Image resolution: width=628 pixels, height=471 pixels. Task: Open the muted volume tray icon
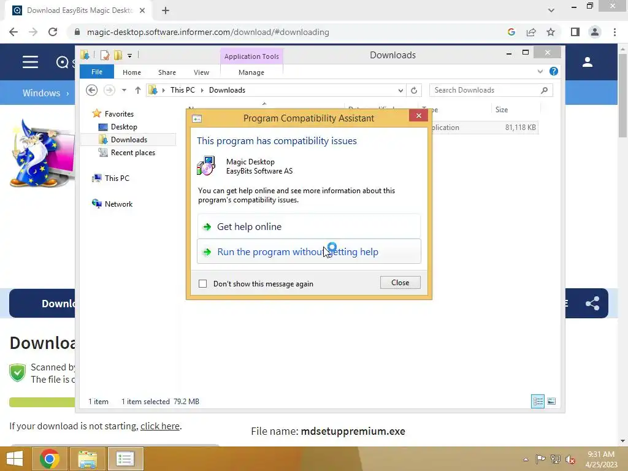(x=570, y=459)
